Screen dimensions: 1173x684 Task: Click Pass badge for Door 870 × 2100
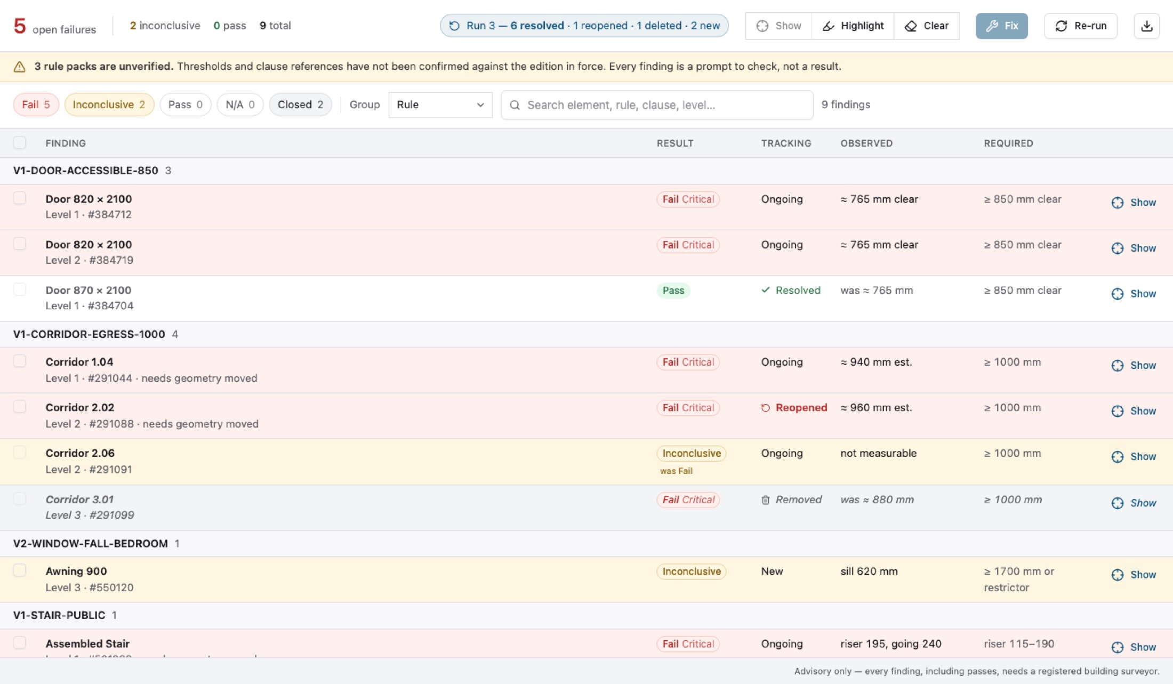pos(673,291)
